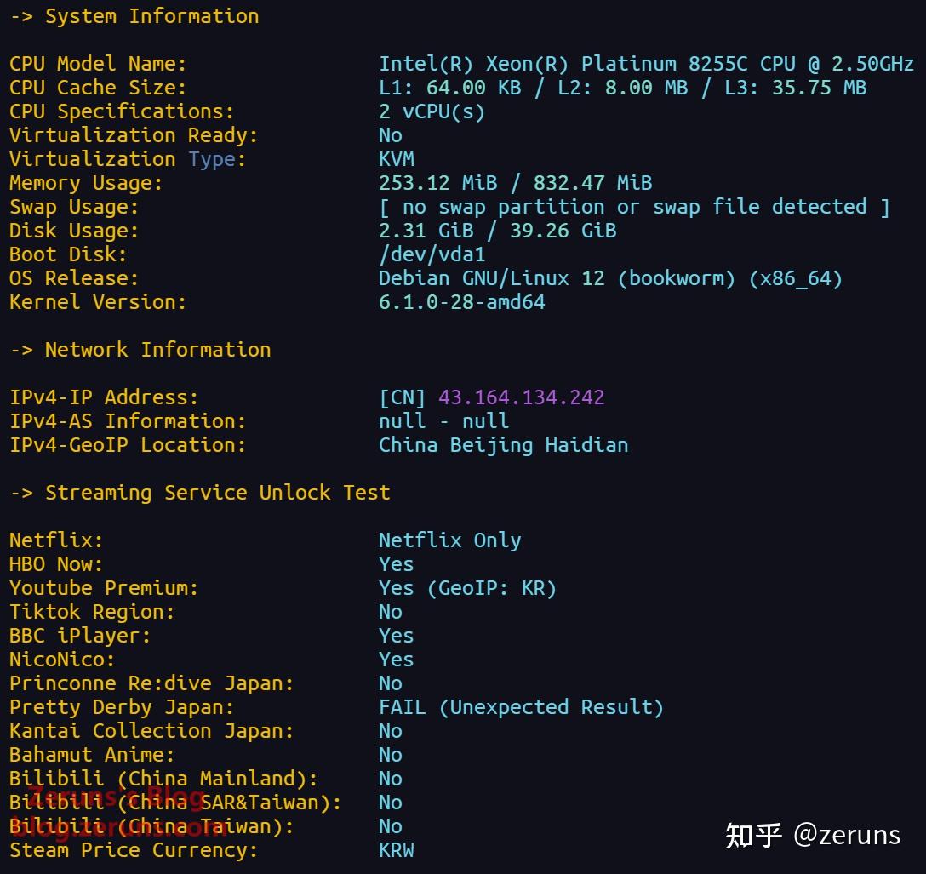The image size is (926, 874).
Task: Click the 2 vCPU(s) specification value
Action: [x=432, y=111]
